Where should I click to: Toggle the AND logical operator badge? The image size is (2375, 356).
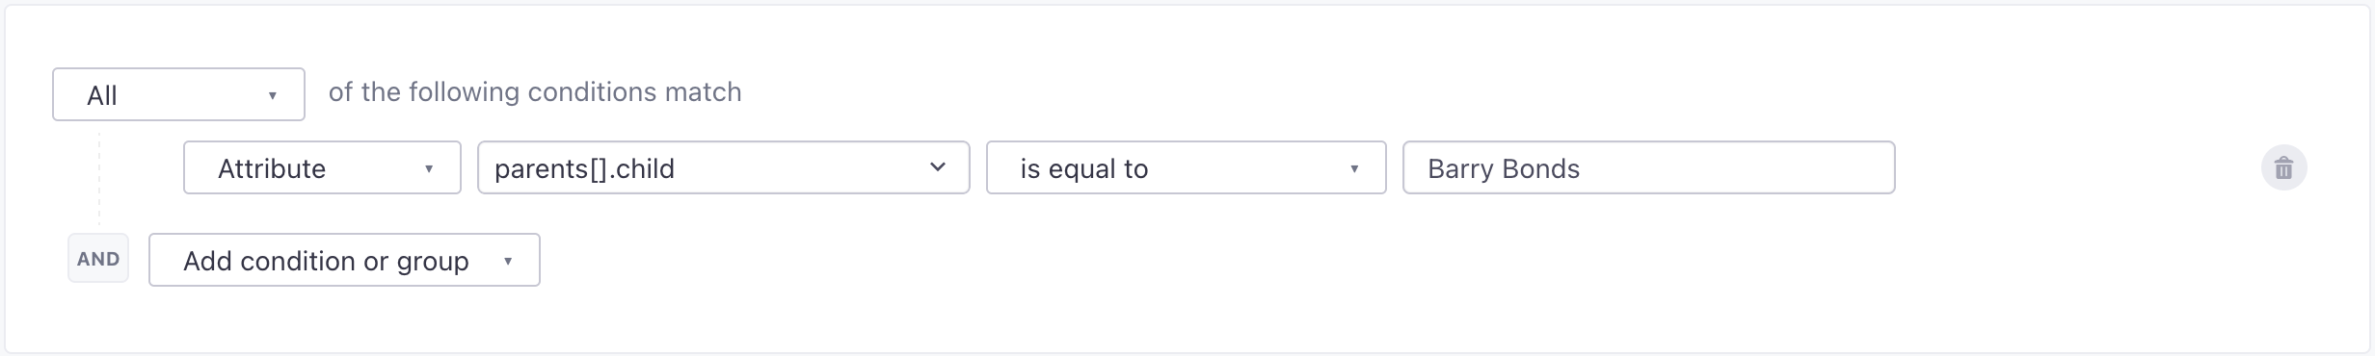pyautogui.click(x=98, y=259)
